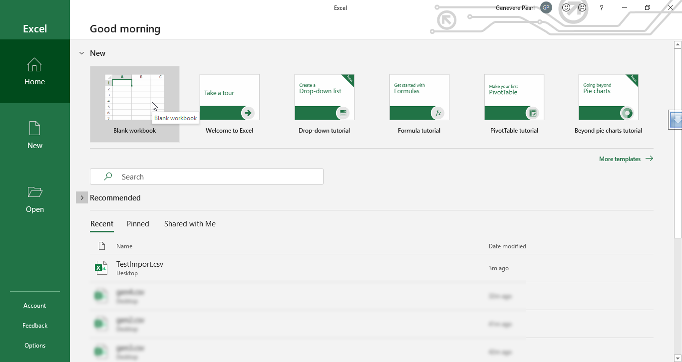Open the Account page
Image resolution: width=682 pixels, height=362 pixels.
point(35,306)
